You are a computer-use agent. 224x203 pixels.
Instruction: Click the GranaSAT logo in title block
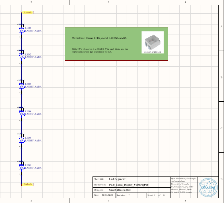(x=208, y=187)
